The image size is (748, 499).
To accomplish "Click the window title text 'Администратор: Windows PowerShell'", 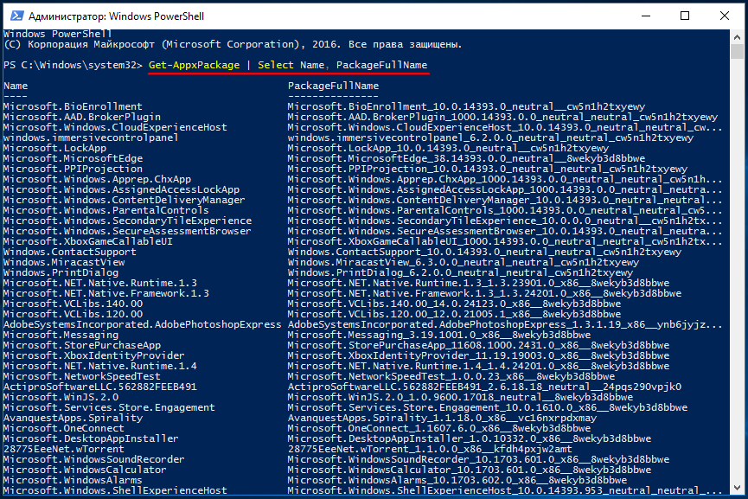I will pos(117,16).
